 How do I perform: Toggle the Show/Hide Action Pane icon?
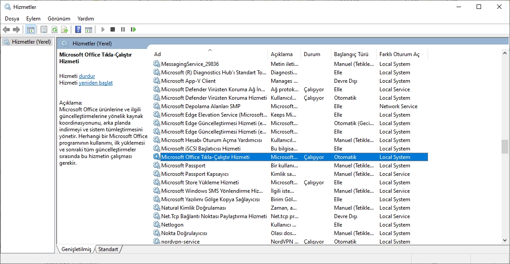click(89, 29)
